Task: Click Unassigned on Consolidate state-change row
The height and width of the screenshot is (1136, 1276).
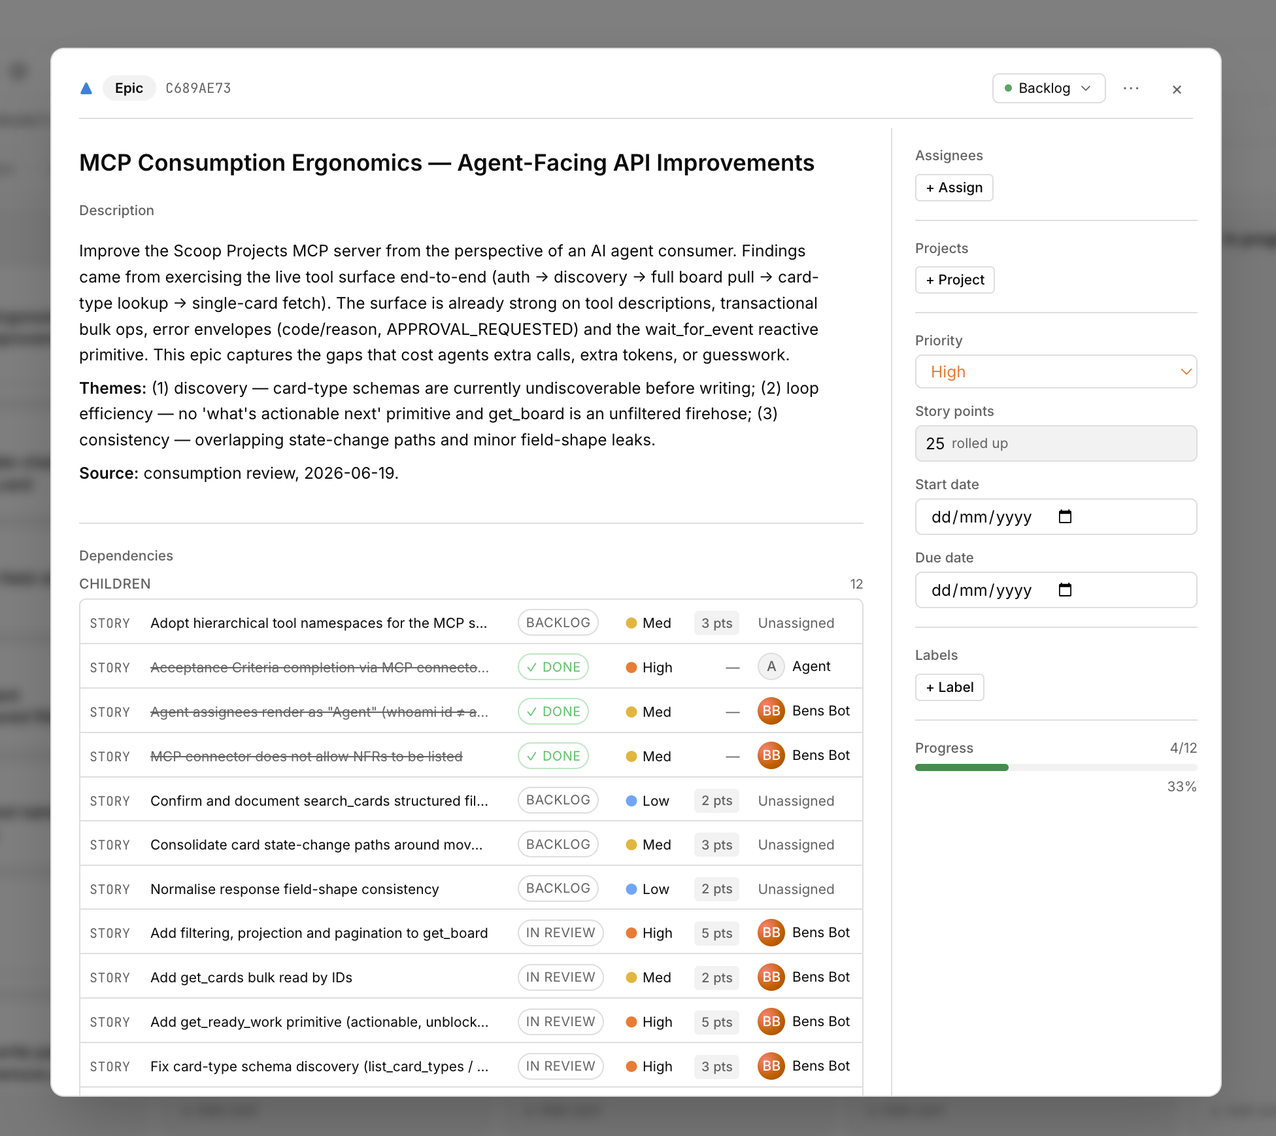Action: [796, 845]
